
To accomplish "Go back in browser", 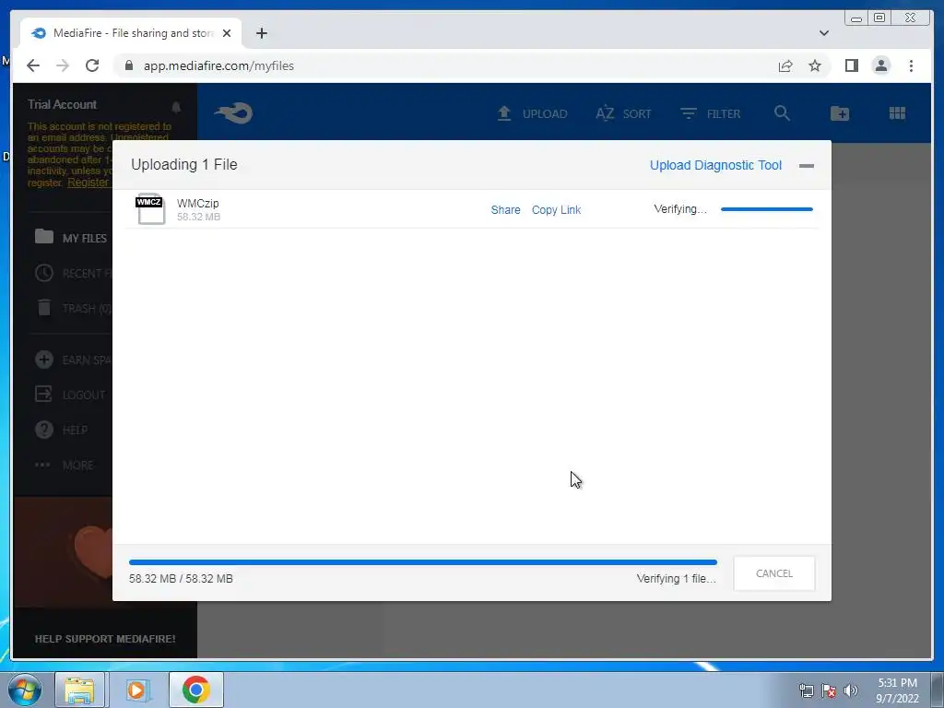I will [x=33, y=65].
